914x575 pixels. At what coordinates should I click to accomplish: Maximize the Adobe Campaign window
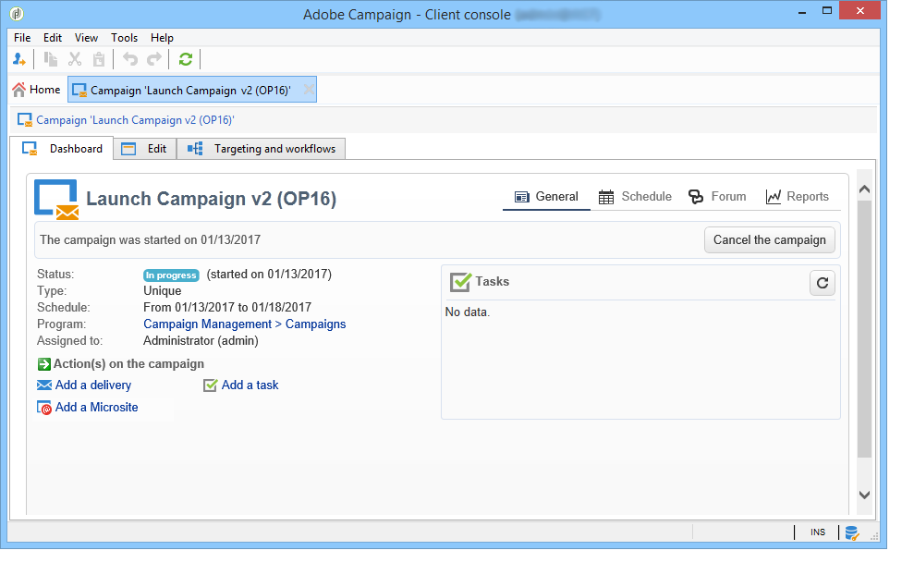pos(826,11)
